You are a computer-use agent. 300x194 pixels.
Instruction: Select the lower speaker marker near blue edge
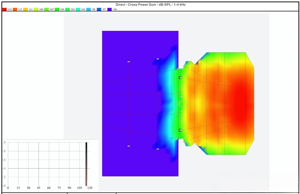(158, 149)
